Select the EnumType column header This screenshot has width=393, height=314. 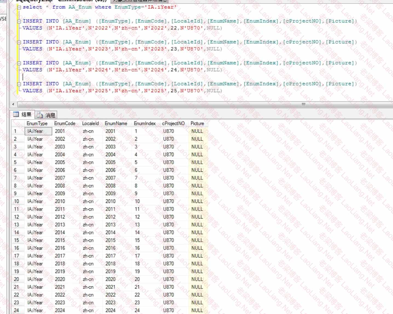tap(37, 124)
